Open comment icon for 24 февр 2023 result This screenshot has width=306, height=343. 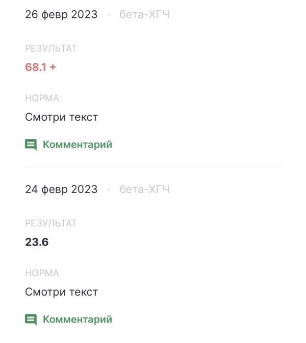31,320
